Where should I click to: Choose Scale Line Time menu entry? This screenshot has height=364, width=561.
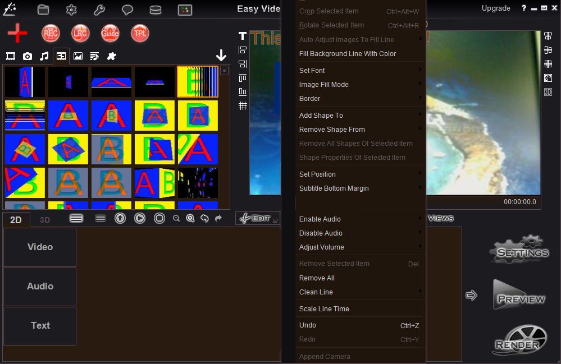361,309
